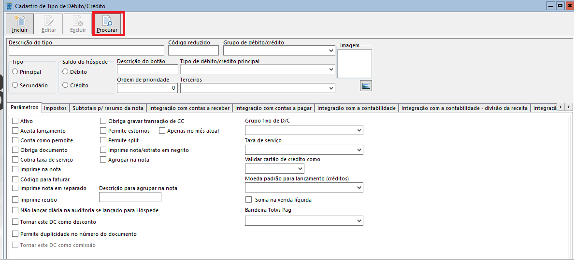This screenshot has width=574, height=260.
Task: Open Integração com contas a pagar tab
Action: pos(273,108)
